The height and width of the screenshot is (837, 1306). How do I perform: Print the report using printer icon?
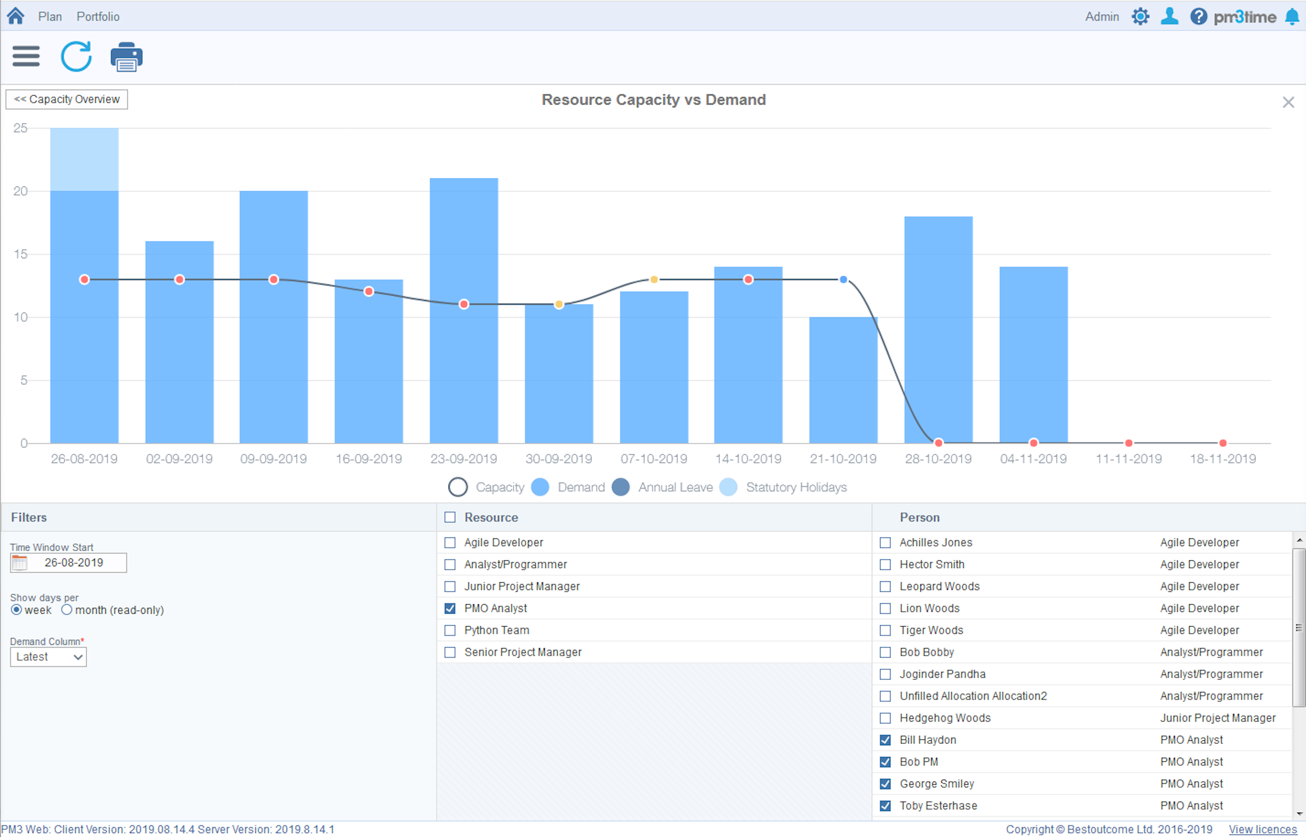[126, 57]
